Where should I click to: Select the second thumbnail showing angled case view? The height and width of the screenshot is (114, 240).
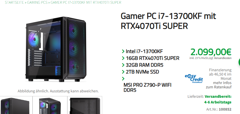pyautogui.click(x=50, y=106)
